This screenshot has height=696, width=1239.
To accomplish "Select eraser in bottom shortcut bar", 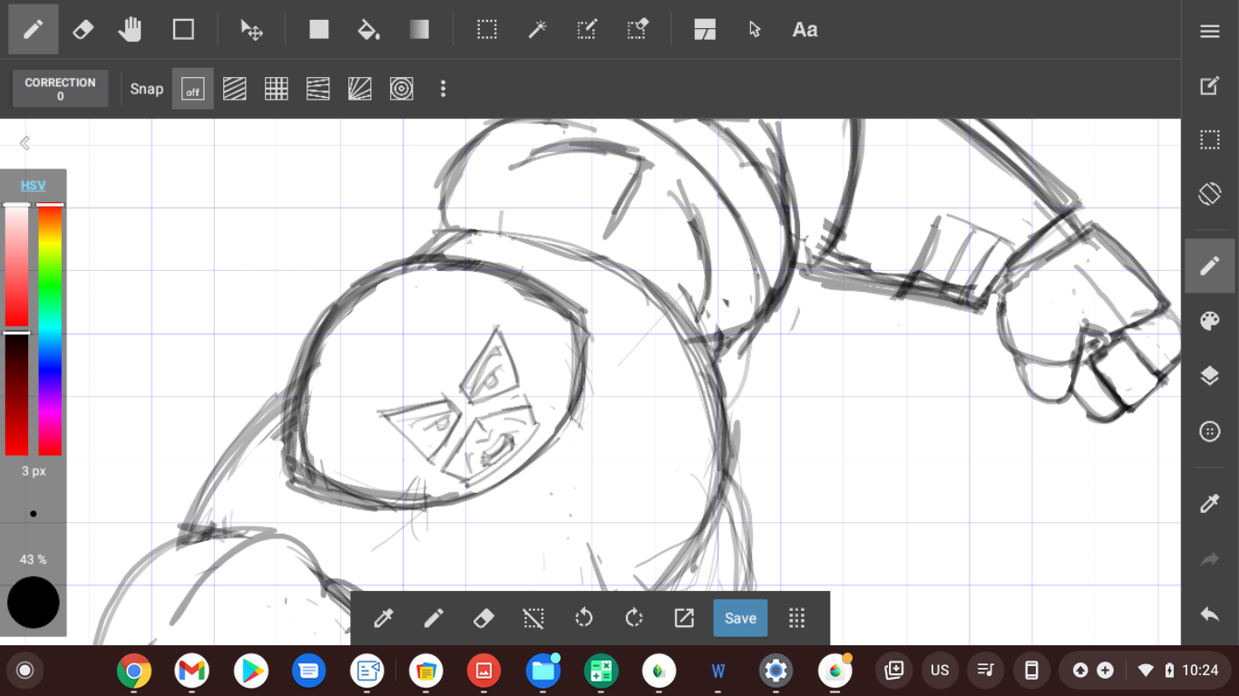I will 483,618.
